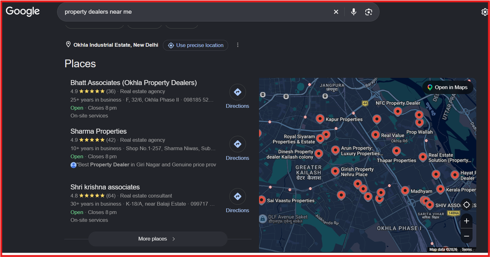This screenshot has width=490, height=257.
Task: Open Shri krishna associates listing
Action: coord(105,187)
